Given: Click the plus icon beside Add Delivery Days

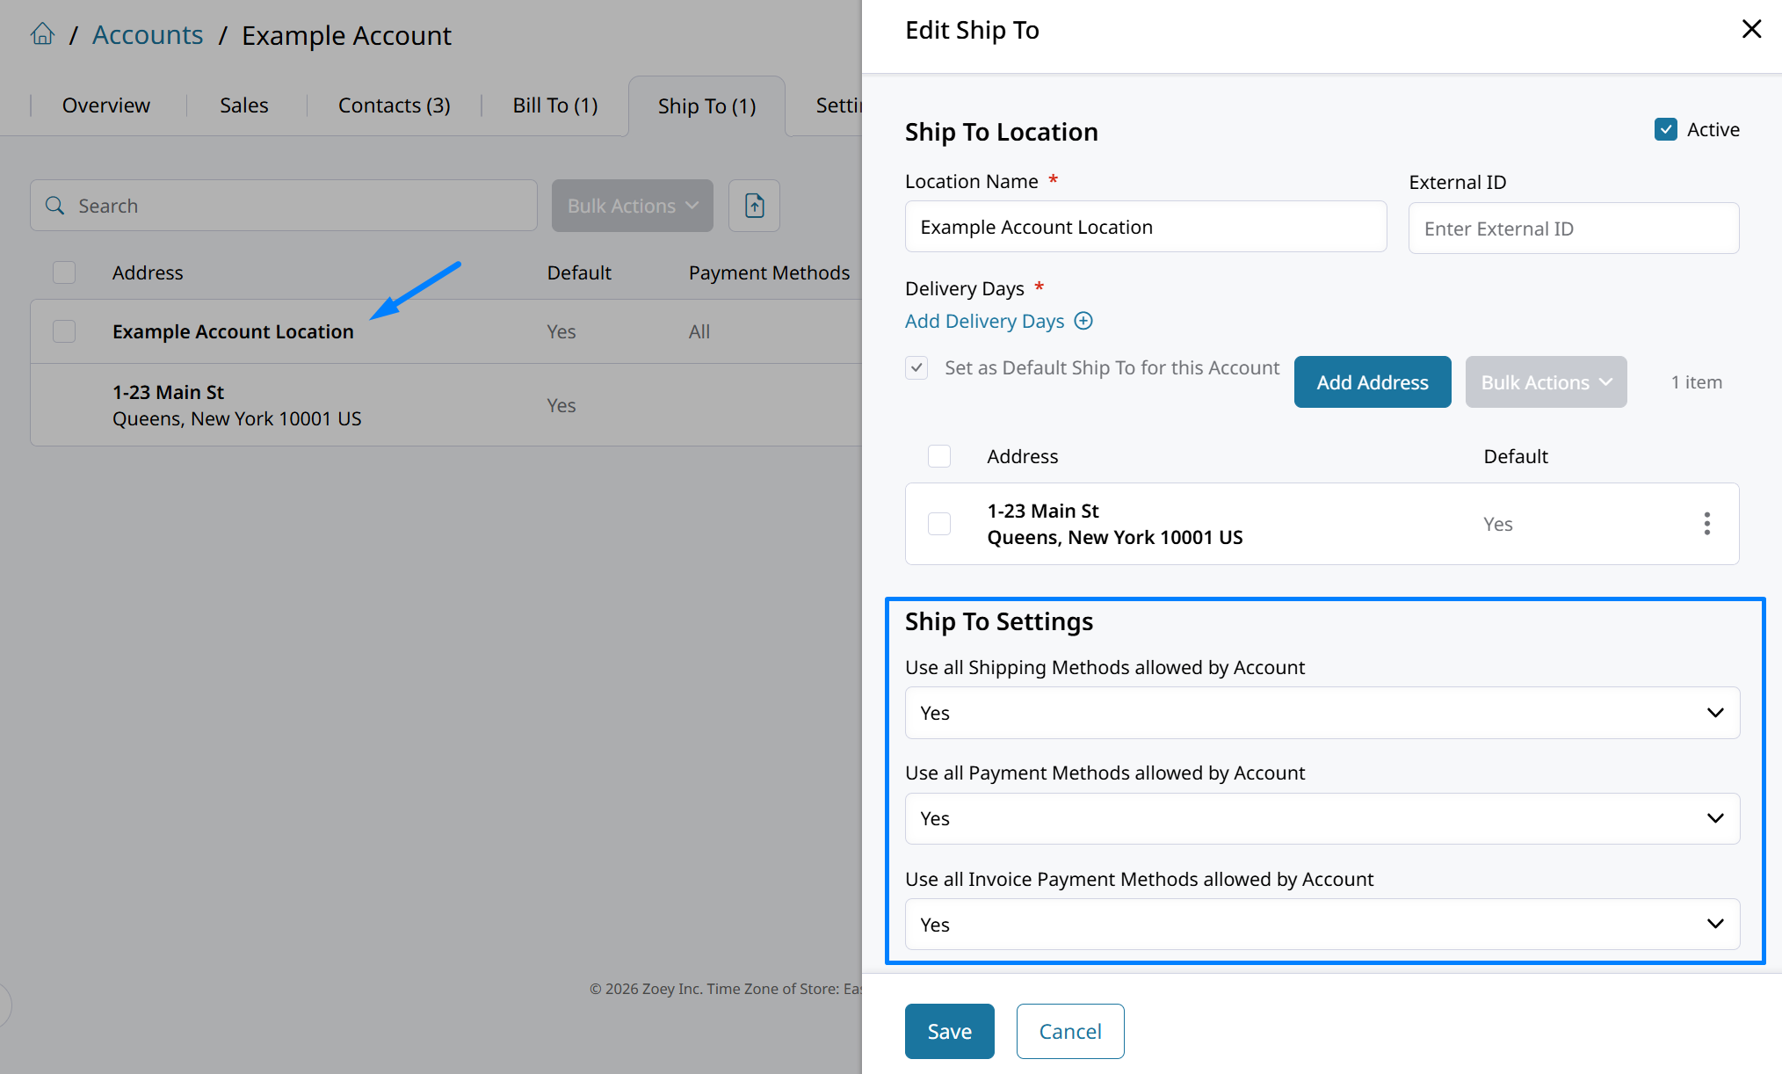Looking at the screenshot, I should [x=1083, y=321].
